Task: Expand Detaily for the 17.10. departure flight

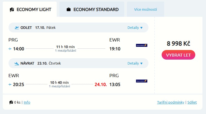Action: coord(135,27)
